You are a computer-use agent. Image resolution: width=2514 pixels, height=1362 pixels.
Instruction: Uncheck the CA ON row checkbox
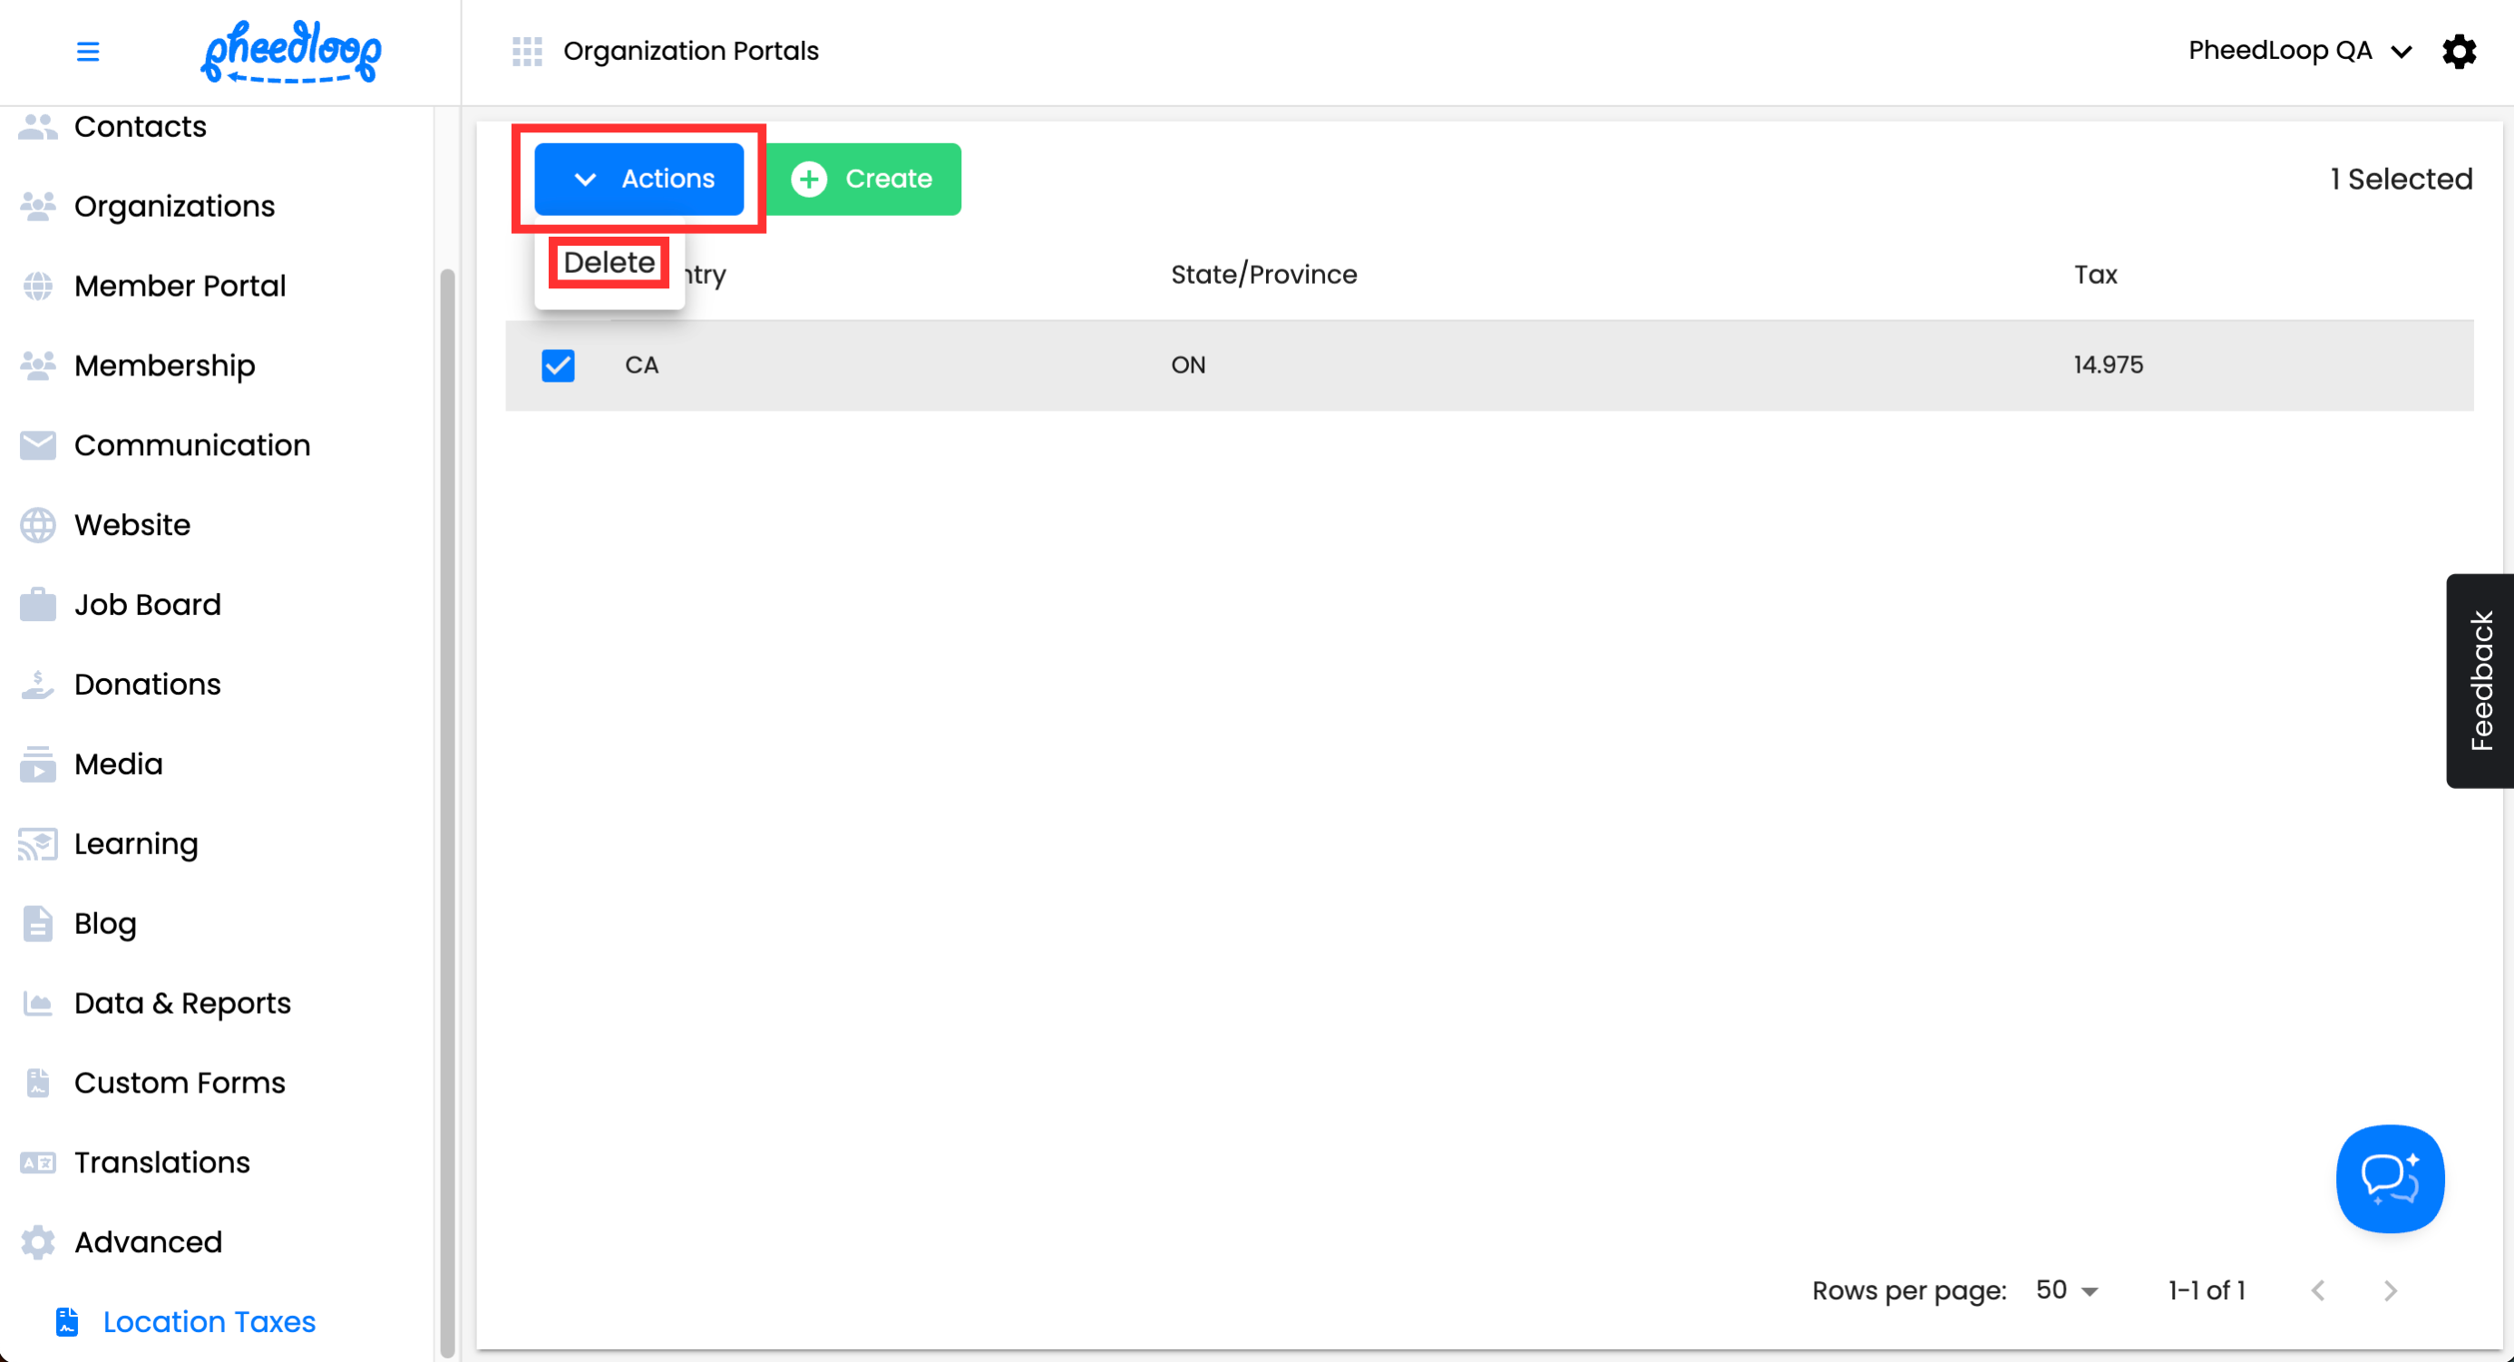pyautogui.click(x=559, y=365)
